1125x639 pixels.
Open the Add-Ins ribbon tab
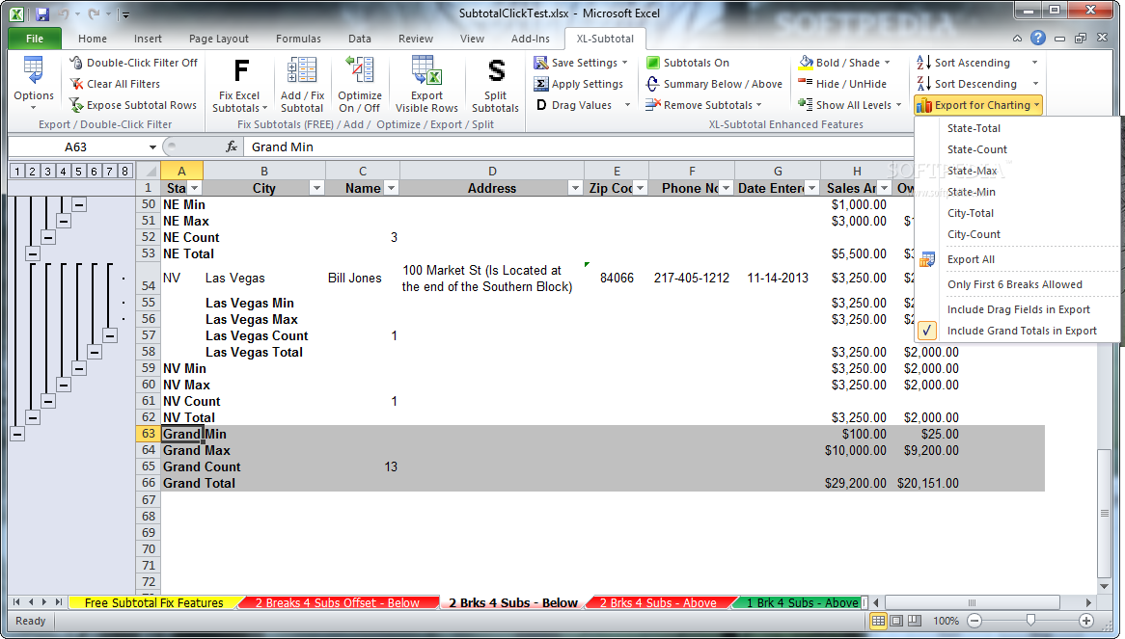coord(531,39)
